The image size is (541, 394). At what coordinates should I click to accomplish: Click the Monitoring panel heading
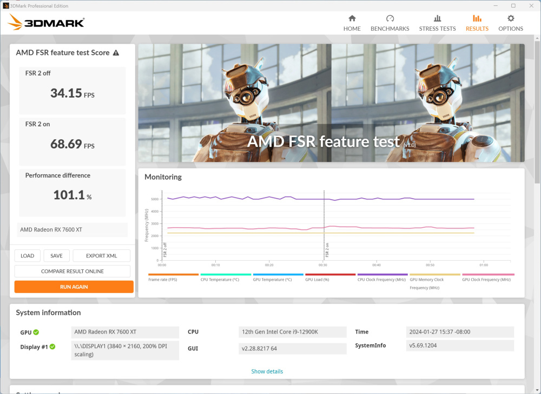[163, 177]
